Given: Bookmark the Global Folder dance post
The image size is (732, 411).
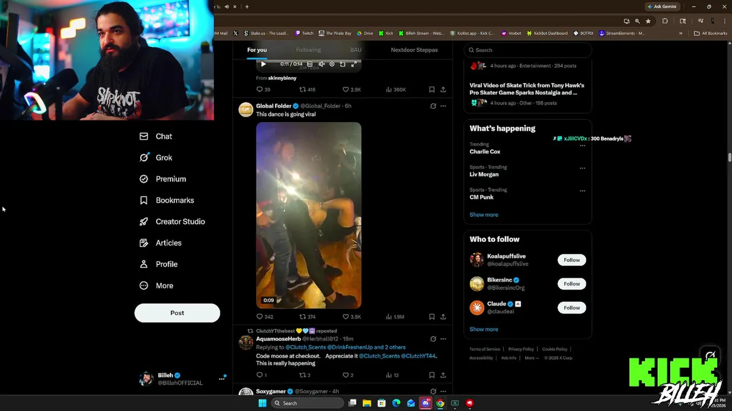Looking at the screenshot, I should (x=432, y=317).
